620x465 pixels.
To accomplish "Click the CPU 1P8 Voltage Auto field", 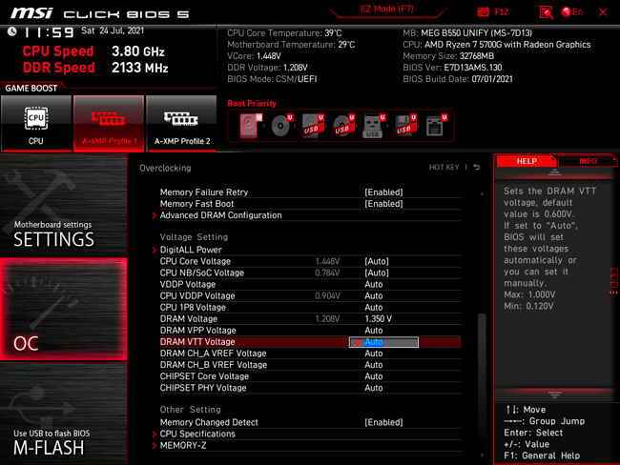I will [373, 308].
